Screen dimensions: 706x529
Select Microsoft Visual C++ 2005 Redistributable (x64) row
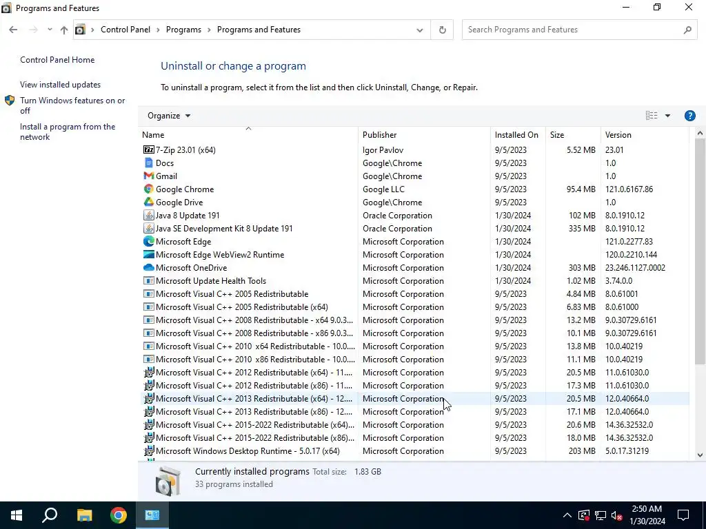tap(414, 307)
